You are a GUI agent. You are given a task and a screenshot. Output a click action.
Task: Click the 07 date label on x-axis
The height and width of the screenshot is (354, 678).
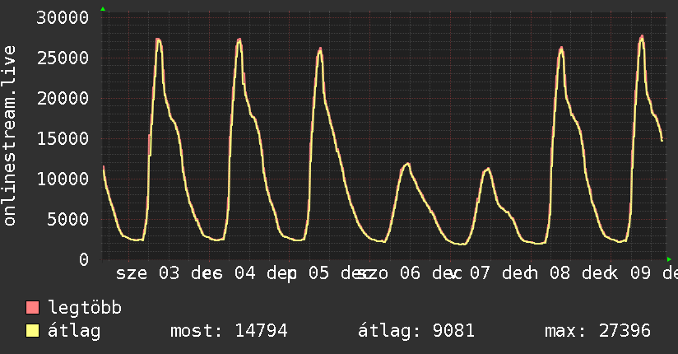pos(480,273)
